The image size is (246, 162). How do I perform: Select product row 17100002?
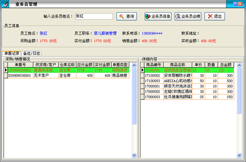189,76
